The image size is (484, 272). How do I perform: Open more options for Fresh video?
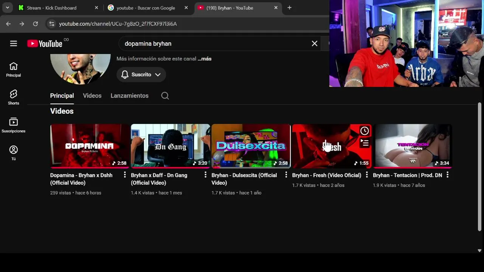[366, 175]
